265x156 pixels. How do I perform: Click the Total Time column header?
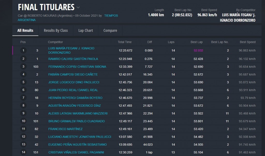click(124, 42)
